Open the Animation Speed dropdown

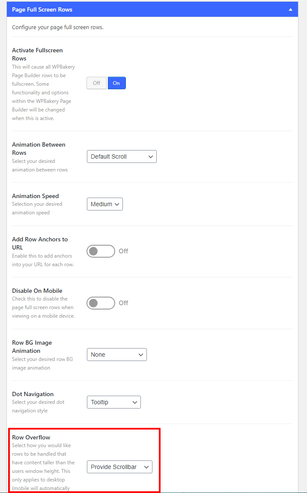(x=104, y=204)
